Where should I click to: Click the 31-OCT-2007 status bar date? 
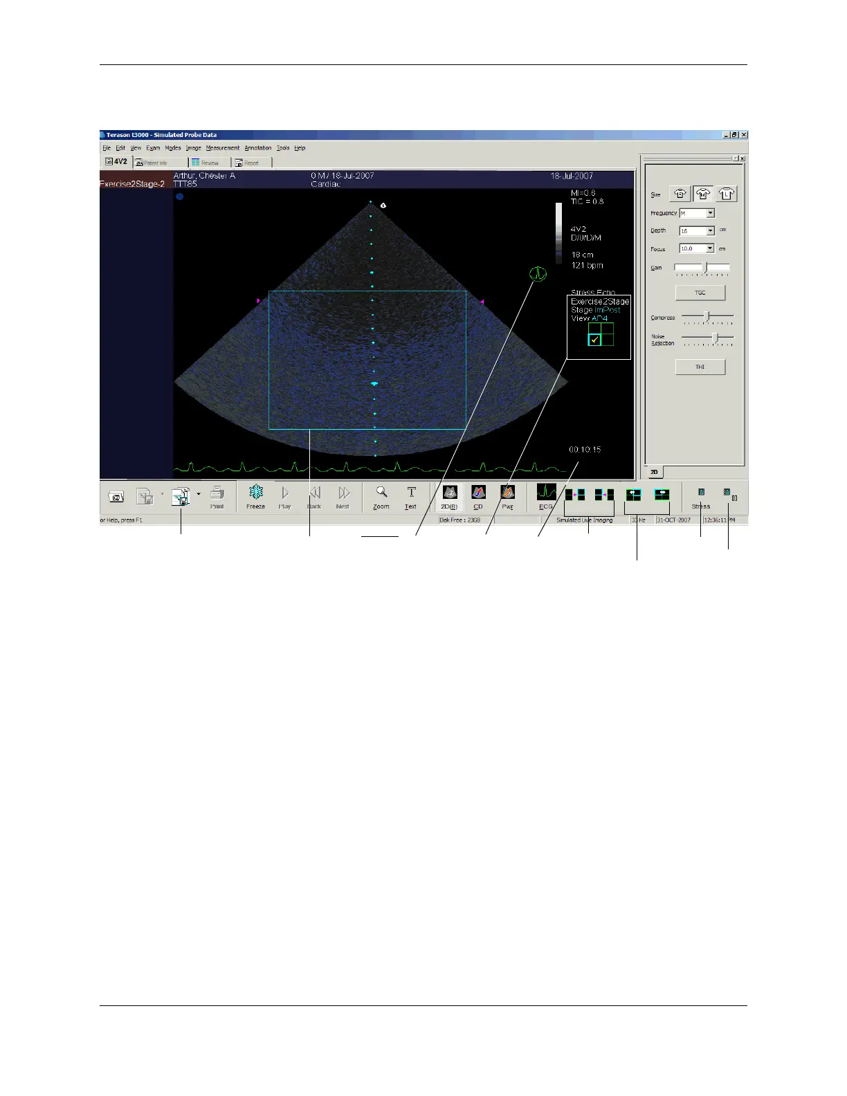pos(673,520)
